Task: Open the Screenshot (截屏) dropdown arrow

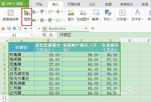Action: pos(100,19)
